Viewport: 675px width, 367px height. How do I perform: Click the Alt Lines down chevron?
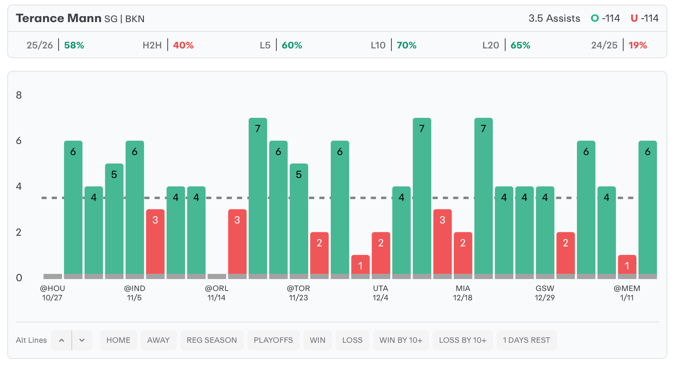(x=82, y=340)
